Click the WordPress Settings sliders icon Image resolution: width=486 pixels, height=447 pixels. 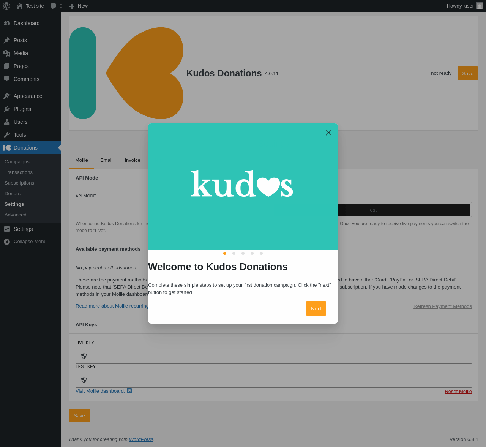coord(7,229)
